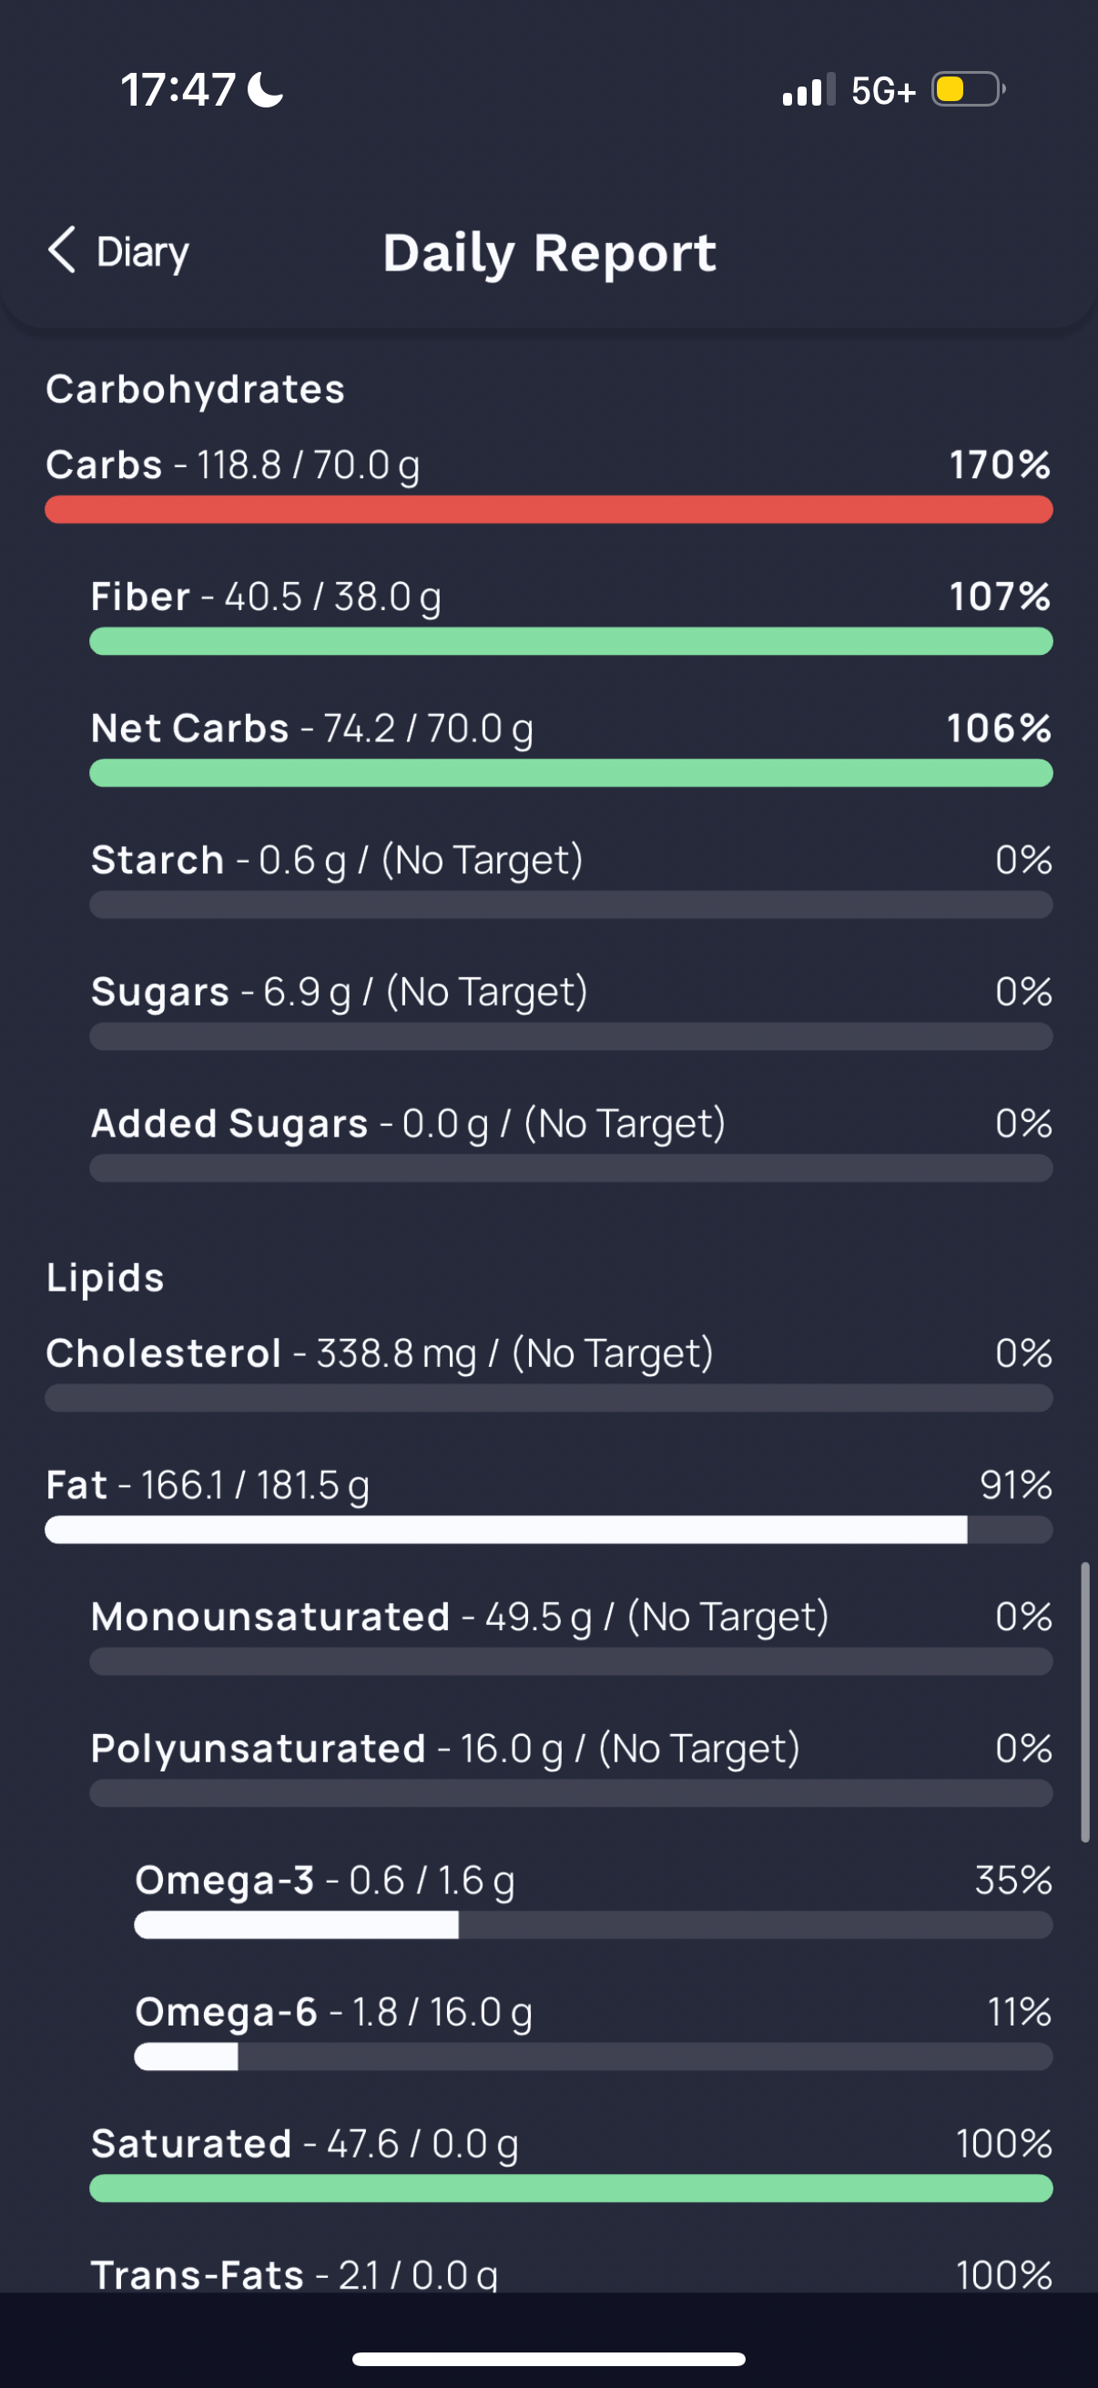Open the Carbs 118.8 / 70.0 g row
This screenshot has height=2388, width=1098.
tap(548, 484)
